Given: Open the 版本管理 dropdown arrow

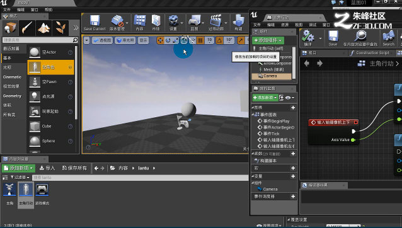Looking at the screenshot, I should point(127,23).
